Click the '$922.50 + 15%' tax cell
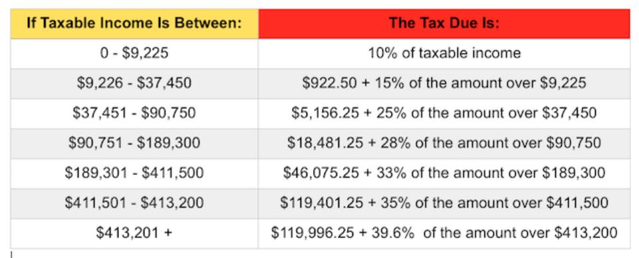 pyautogui.click(x=444, y=84)
